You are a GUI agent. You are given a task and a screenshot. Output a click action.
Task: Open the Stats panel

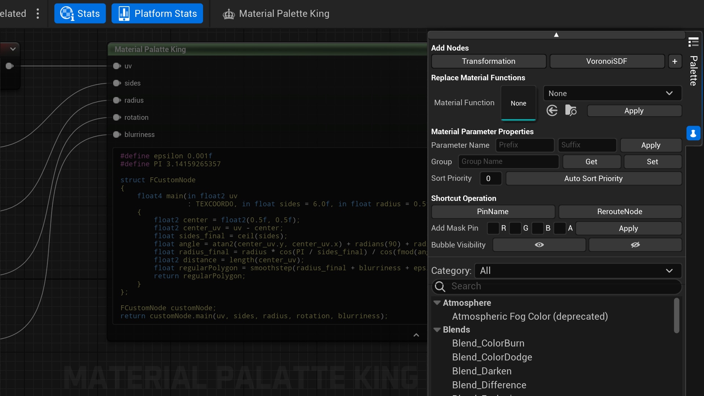[80, 13]
